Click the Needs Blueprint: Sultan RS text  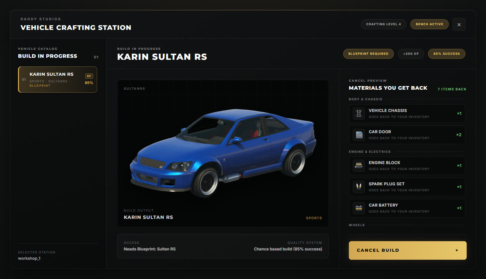(150, 249)
